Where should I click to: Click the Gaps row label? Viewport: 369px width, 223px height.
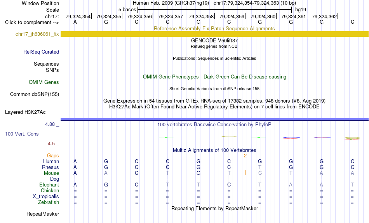(x=53, y=156)
